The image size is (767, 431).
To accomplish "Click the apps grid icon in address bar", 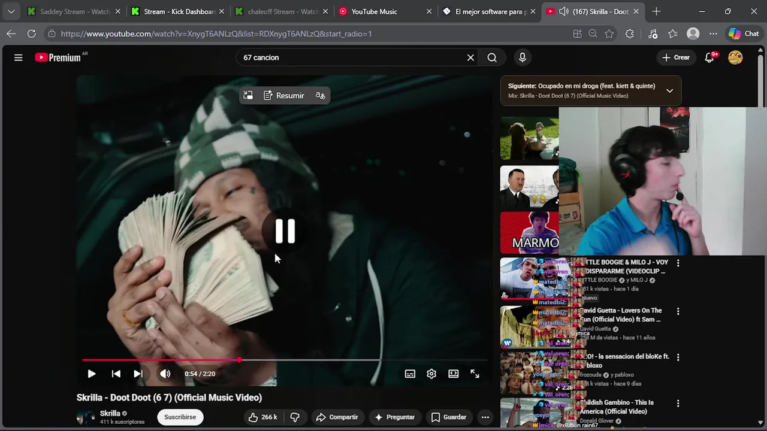I will point(577,34).
